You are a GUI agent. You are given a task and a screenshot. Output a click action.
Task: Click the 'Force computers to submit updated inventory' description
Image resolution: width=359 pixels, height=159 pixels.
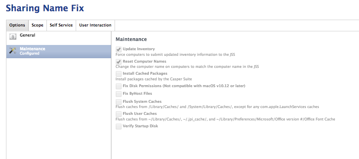pos(175,55)
